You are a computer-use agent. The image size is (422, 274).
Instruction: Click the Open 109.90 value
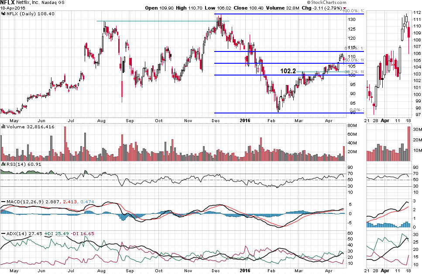(159, 8)
